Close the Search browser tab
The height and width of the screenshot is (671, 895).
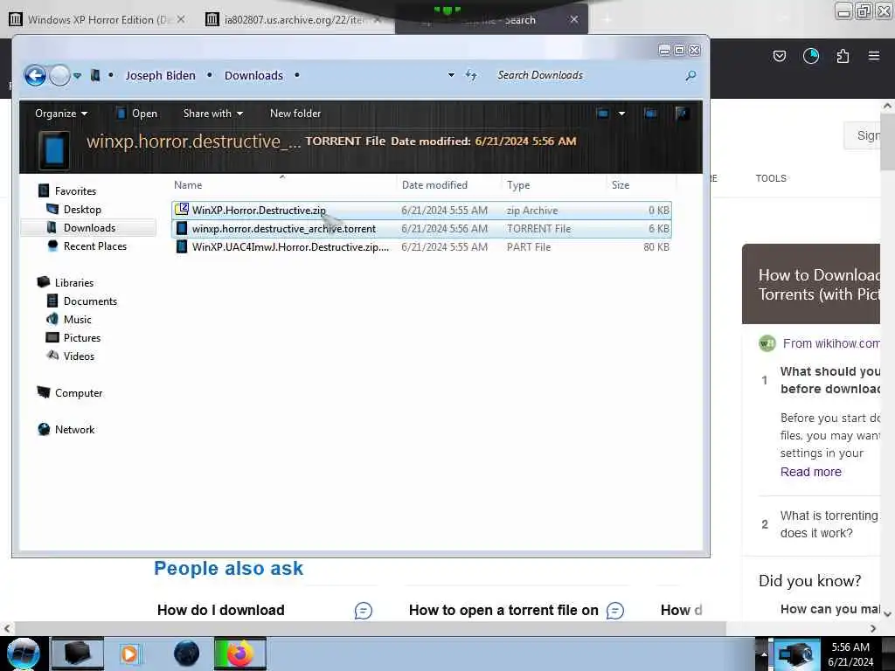tap(574, 19)
